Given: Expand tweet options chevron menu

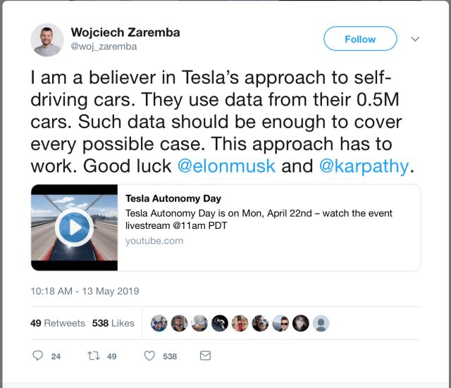Looking at the screenshot, I should coord(415,39).
